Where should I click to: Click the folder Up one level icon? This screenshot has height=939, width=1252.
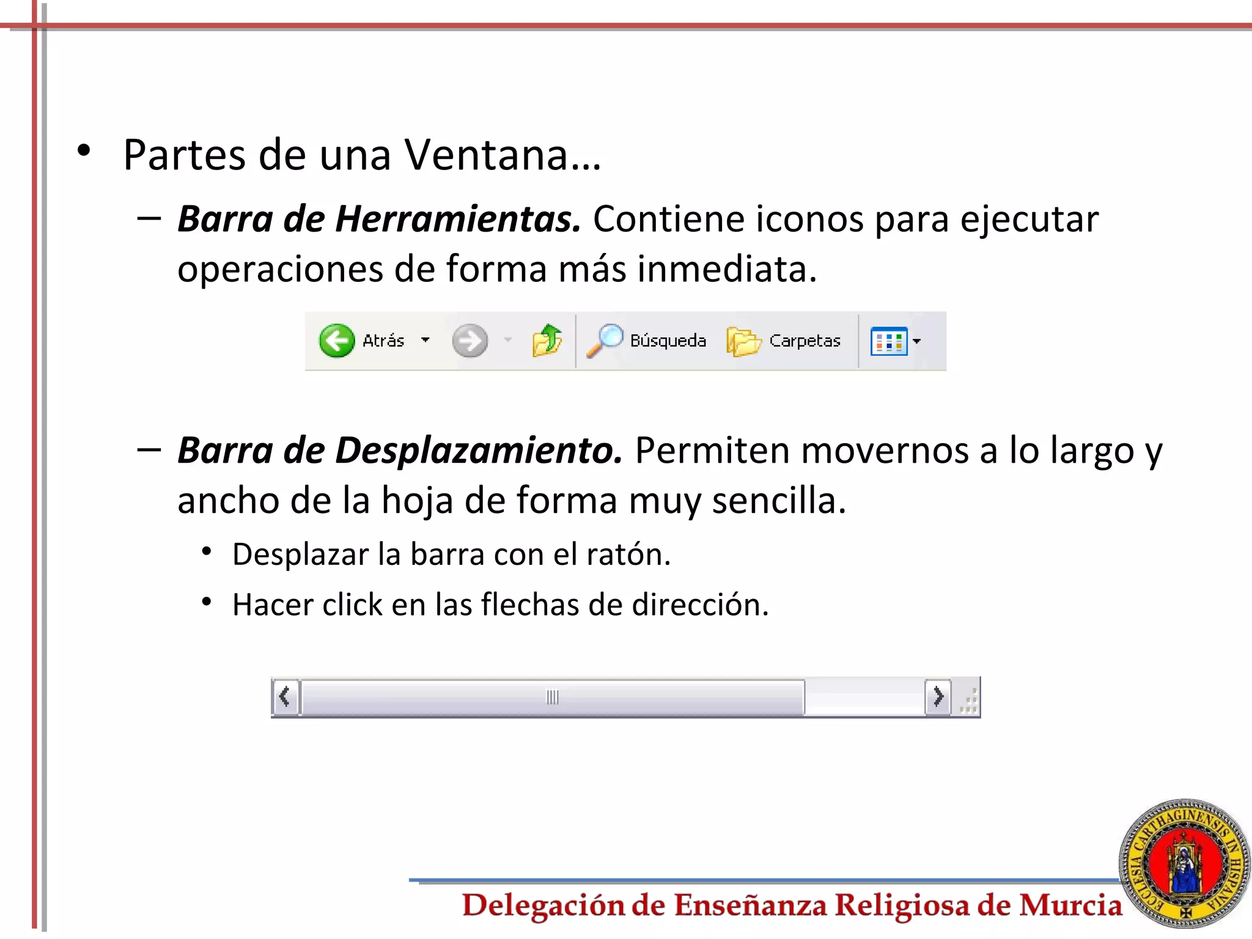pos(547,340)
